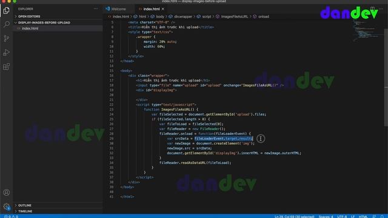Change language mode HTML

(x=363, y=217)
